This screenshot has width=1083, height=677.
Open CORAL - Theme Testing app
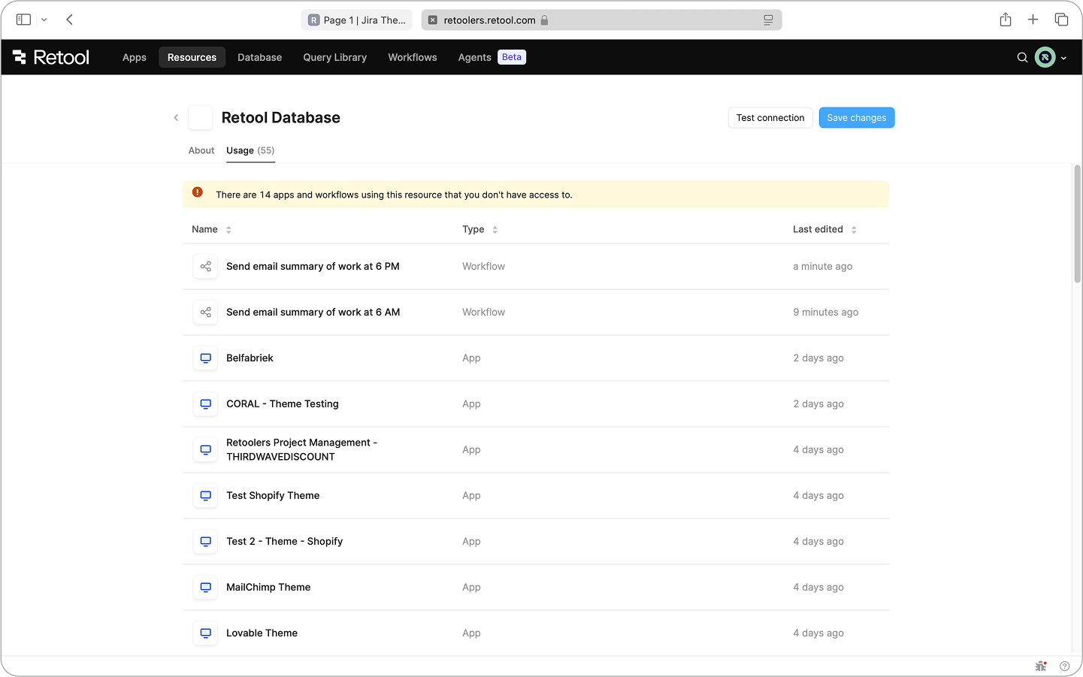click(x=283, y=404)
